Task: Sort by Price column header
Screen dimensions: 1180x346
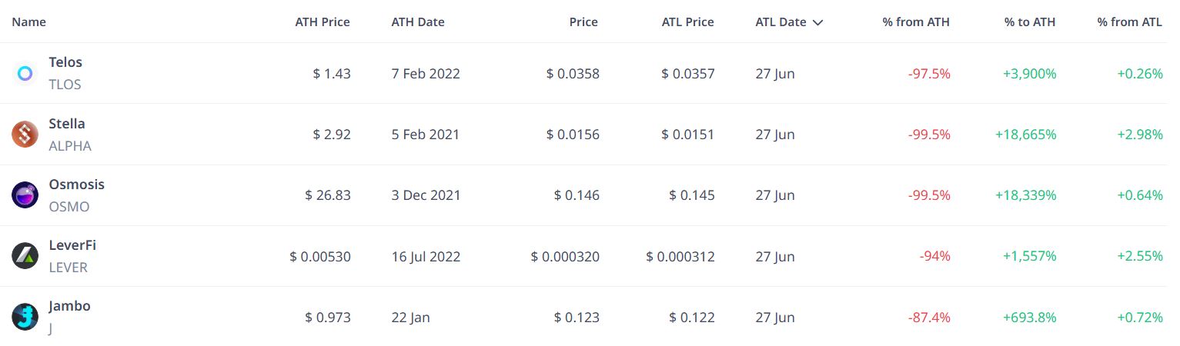Action: pos(583,22)
